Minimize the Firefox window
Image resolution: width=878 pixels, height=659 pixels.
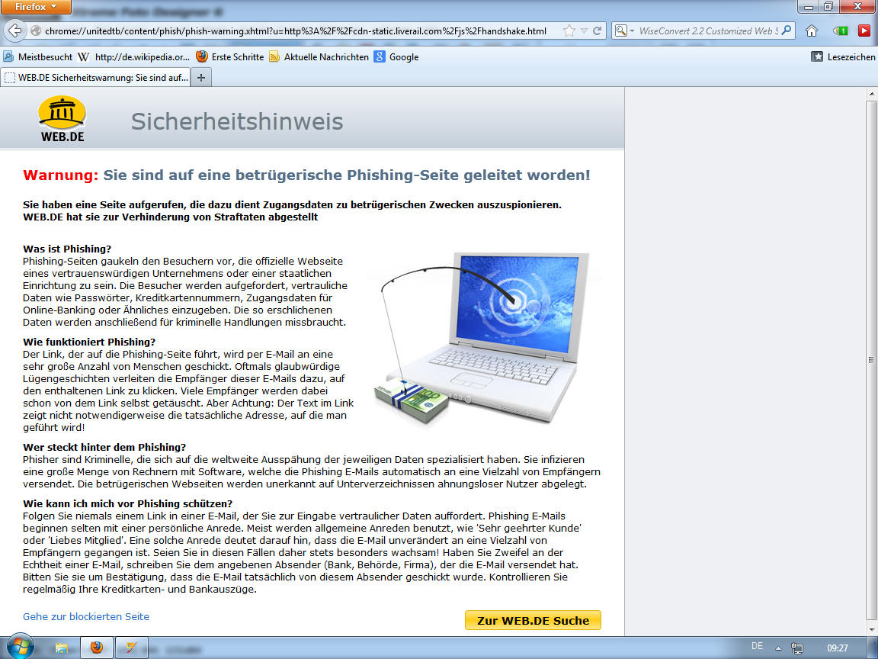(x=808, y=7)
